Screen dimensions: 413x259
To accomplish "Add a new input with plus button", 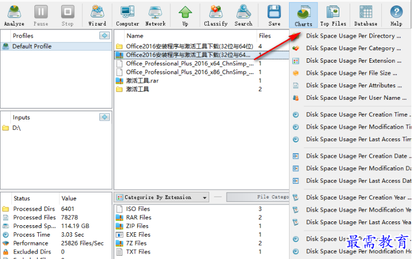I will (104, 117).
